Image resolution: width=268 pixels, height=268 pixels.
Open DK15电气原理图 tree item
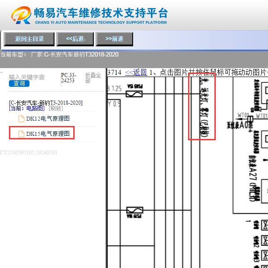point(48,134)
